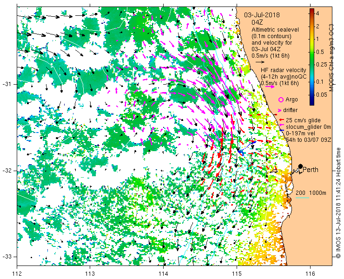This screenshot has width=344, height=279.
Task: Click the '25 cm/s glide' label
Action: 303,120
